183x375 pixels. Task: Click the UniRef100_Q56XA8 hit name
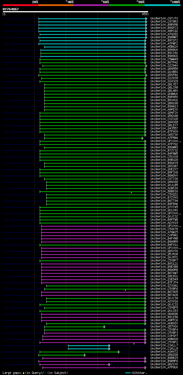point(164,116)
